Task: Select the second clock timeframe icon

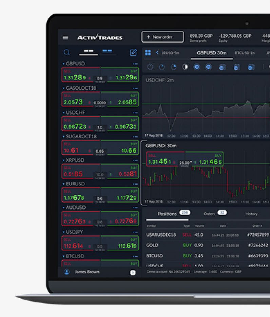Action: tap(162, 67)
